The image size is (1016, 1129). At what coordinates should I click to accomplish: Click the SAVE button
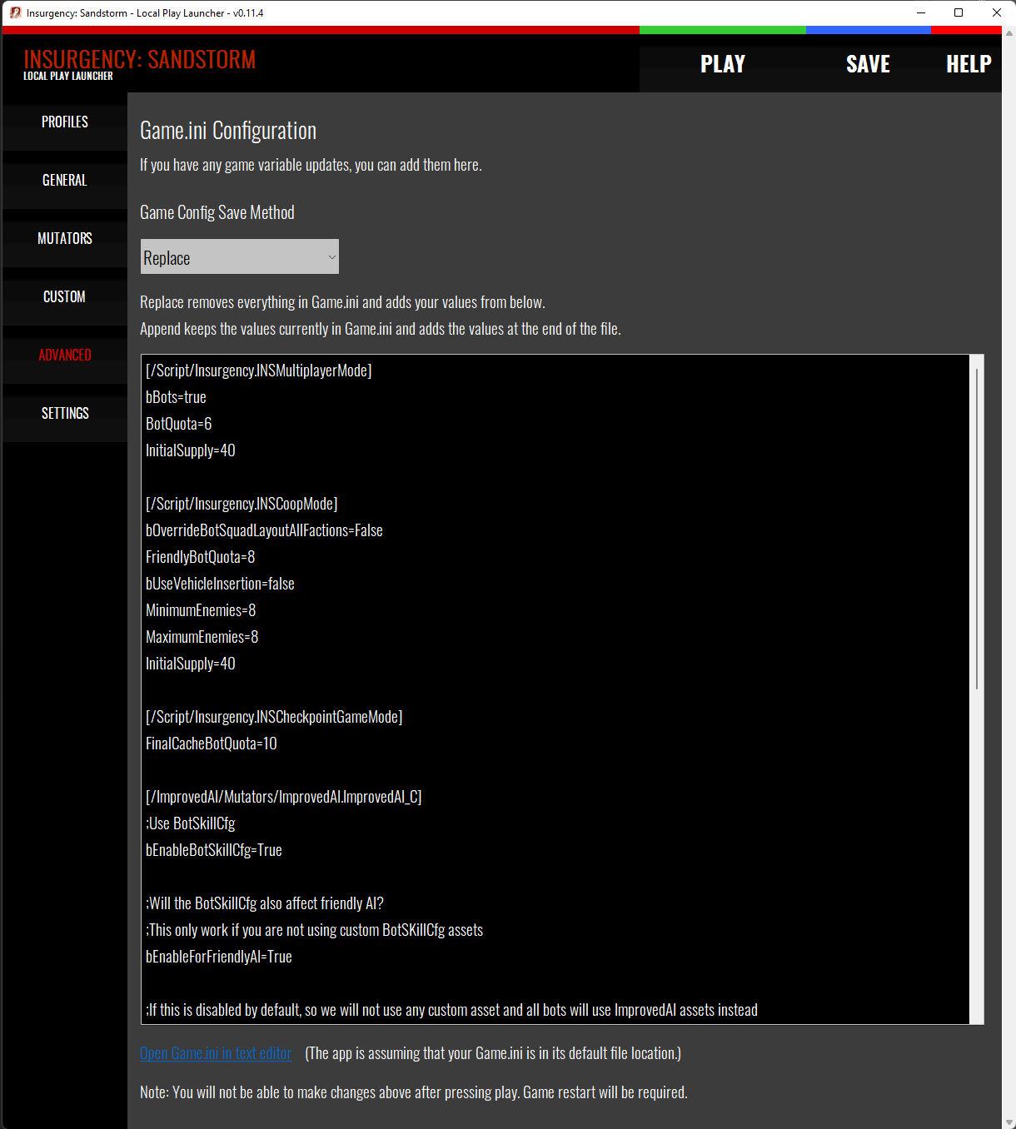point(868,64)
